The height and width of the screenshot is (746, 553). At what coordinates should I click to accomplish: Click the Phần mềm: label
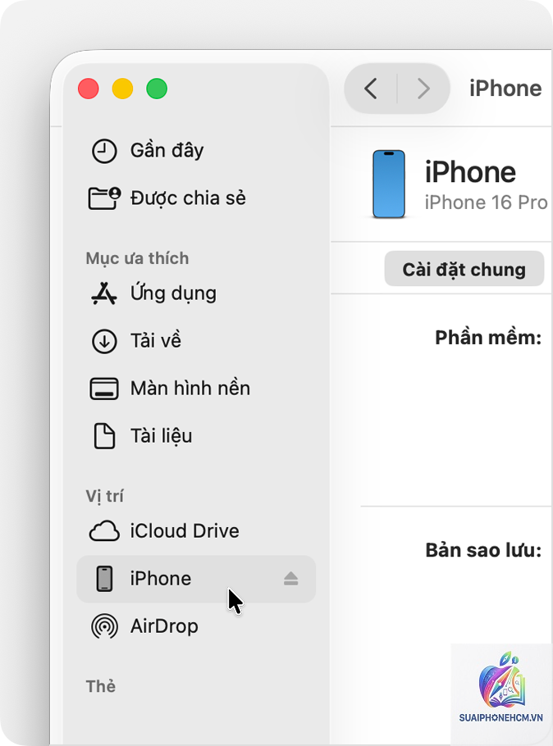coord(488,338)
